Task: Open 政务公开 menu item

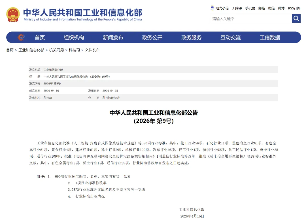Action: click(152, 37)
